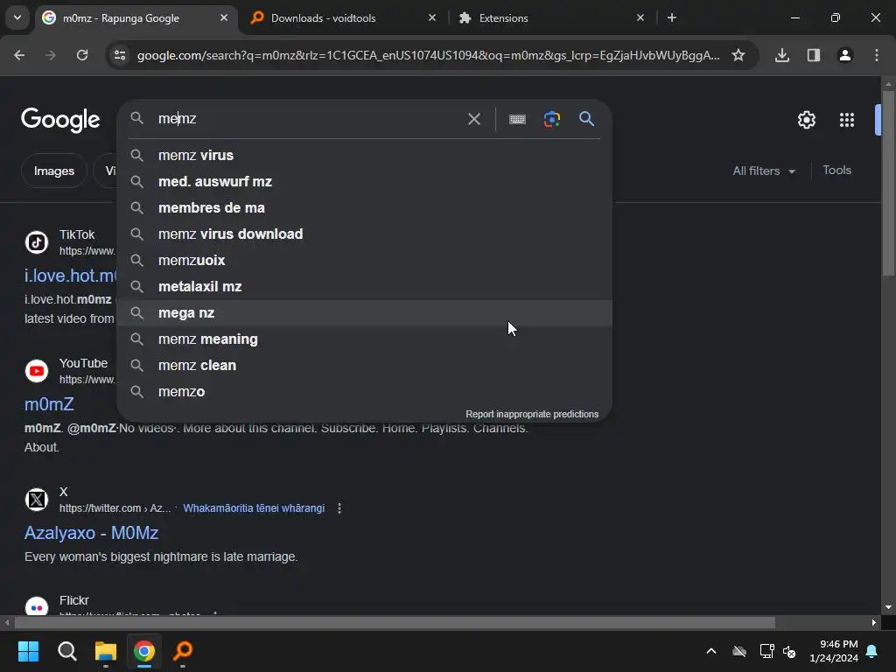Click the Chrome taskbar icon

tap(144, 651)
